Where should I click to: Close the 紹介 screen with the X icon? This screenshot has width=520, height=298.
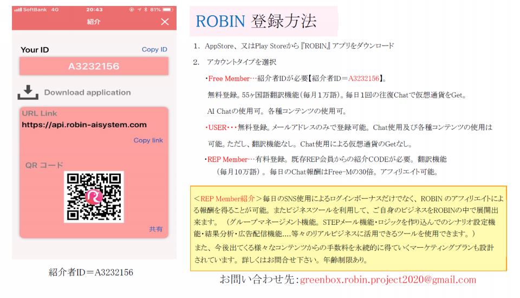coord(165,22)
